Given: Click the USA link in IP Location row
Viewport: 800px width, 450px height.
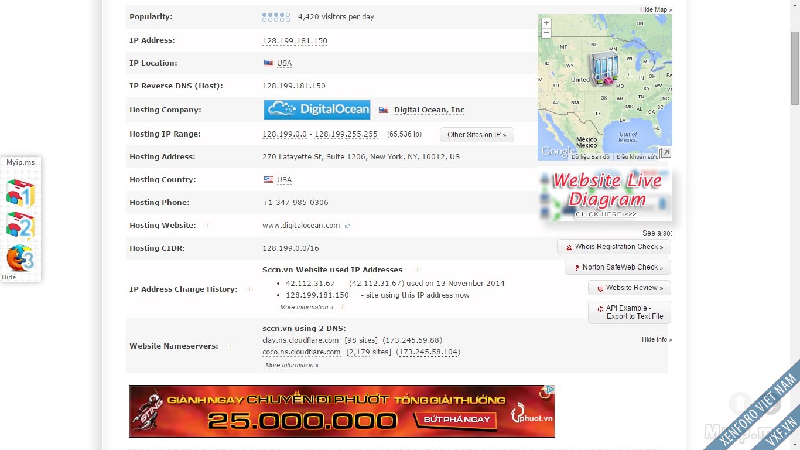Looking at the screenshot, I should tap(284, 63).
